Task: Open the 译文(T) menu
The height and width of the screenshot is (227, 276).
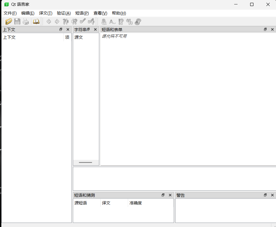Action: (x=46, y=13)
